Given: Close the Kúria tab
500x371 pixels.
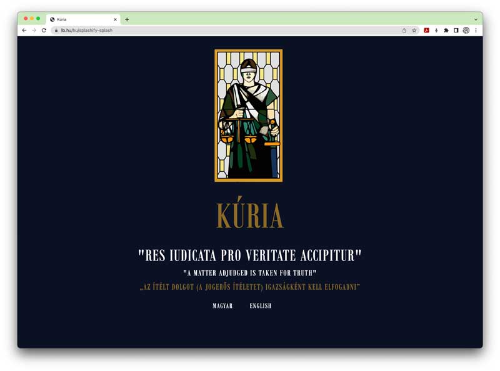Looking at the screenshot, I should pyautogui.click(x=115, y=19).
